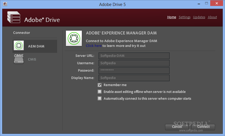Image resolution: width=225 pixels, height=136 pixels.
Task: Open the About tab
Action: coord(213,17)
